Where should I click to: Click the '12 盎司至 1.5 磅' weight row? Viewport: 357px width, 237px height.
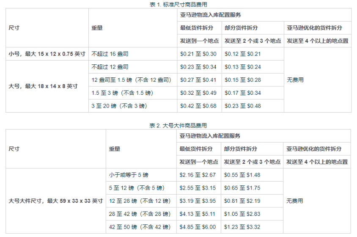click(x=131, y=80)
